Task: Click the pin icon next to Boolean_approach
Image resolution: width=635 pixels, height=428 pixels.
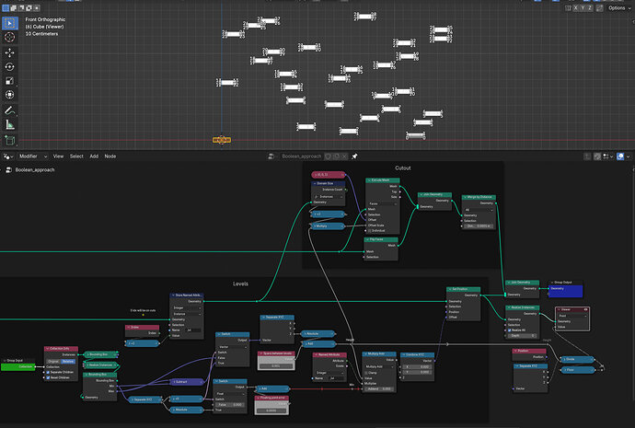Action: [354, 156]
